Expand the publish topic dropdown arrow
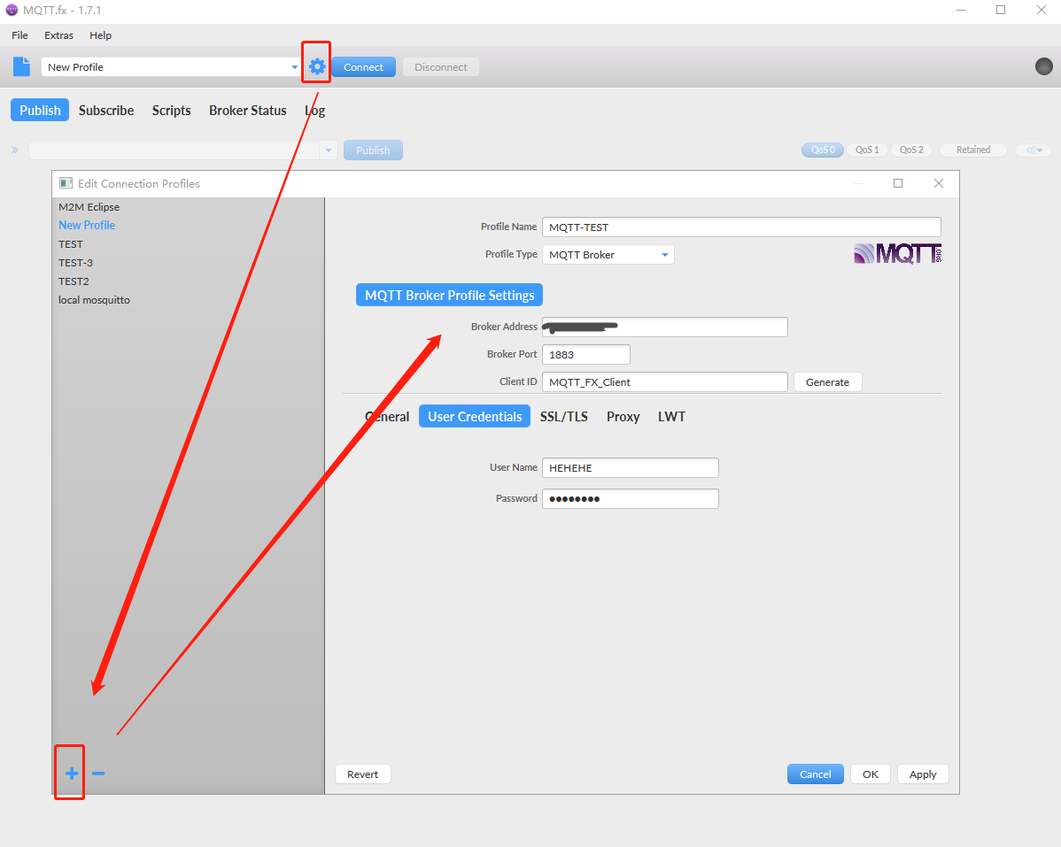The image size is (1061, 847). click(329, 150)
